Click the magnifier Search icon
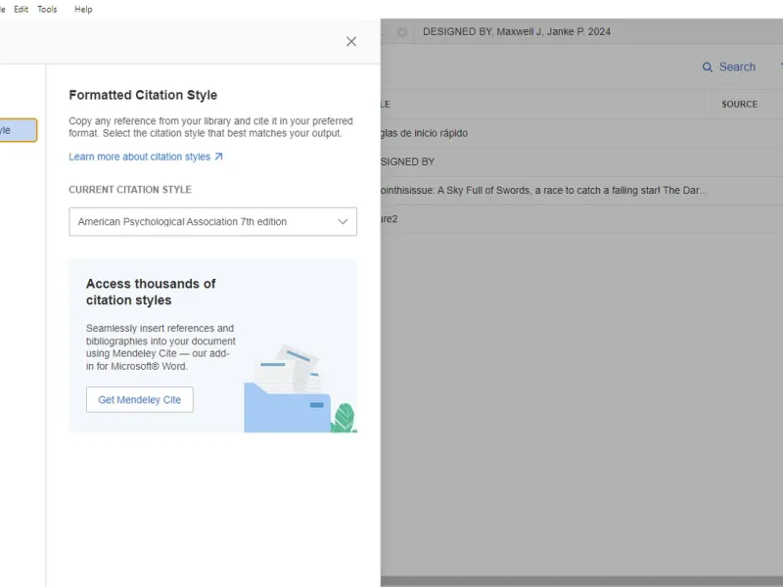Viewport: 783px width, 587px height. 707,67
